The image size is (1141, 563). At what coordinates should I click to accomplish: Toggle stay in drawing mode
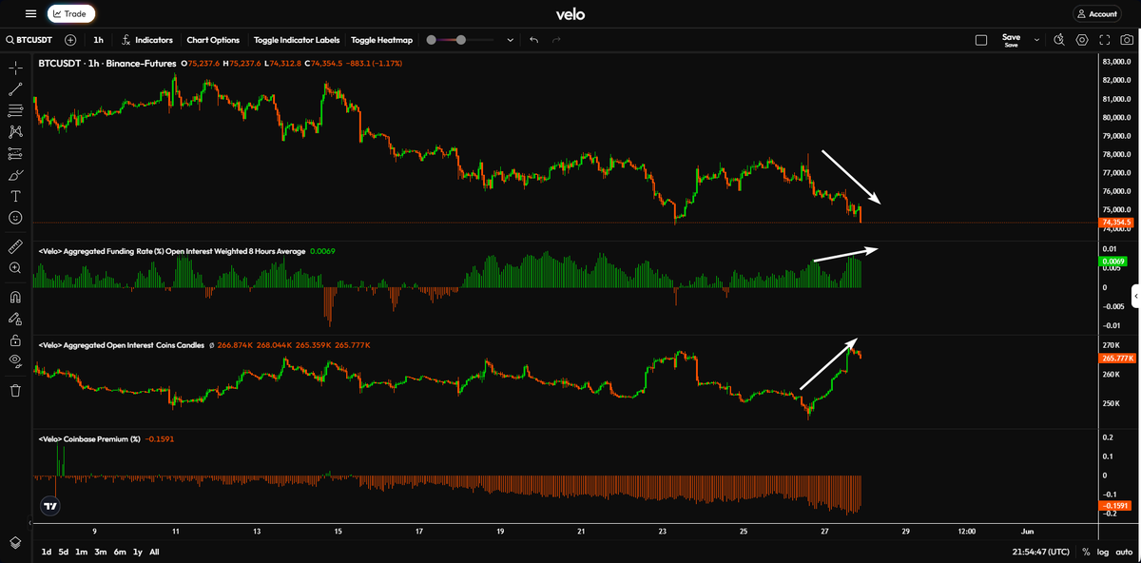click(x=15, y=319)
